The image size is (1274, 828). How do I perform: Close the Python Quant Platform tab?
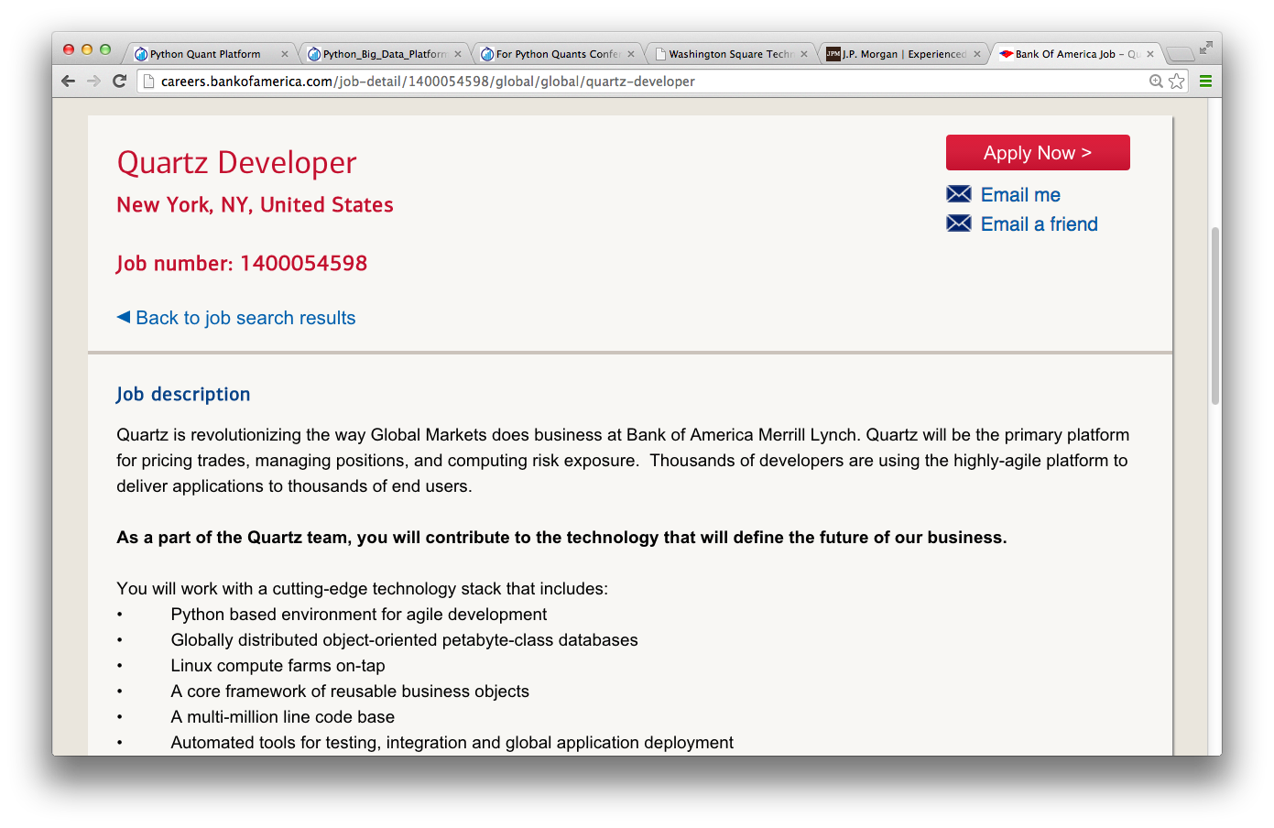point(285,54)
